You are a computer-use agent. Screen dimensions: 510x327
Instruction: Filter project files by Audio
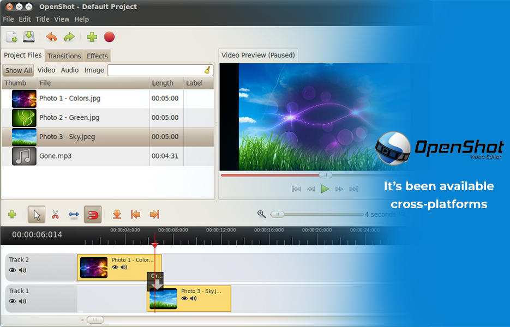70,70
